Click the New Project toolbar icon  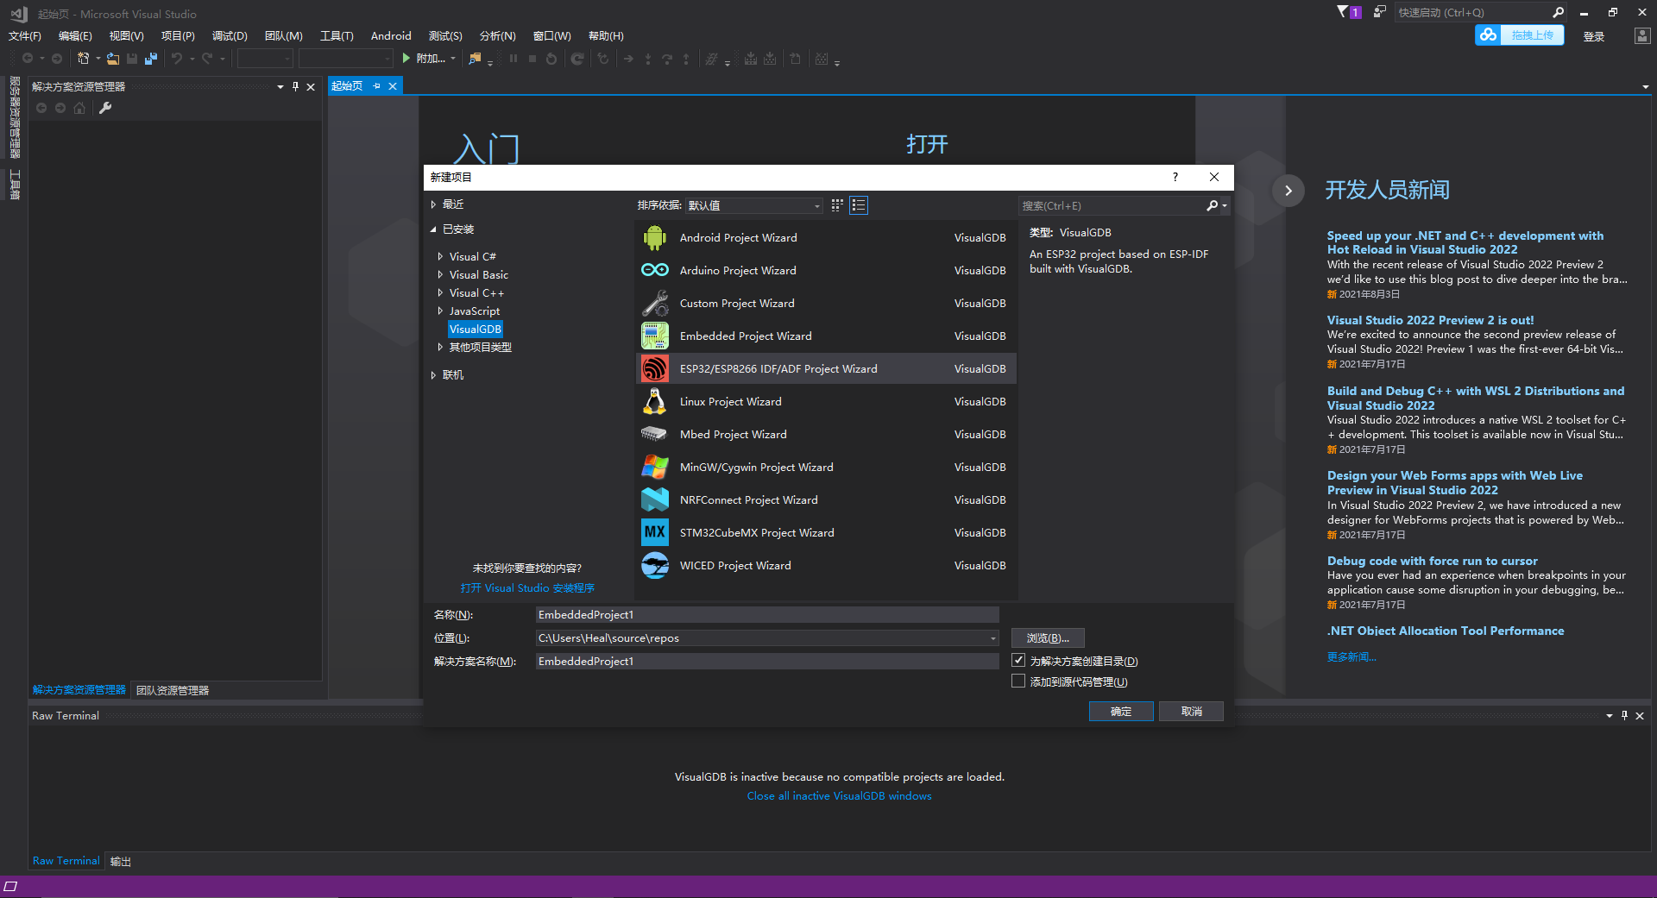tap(83, 59)
